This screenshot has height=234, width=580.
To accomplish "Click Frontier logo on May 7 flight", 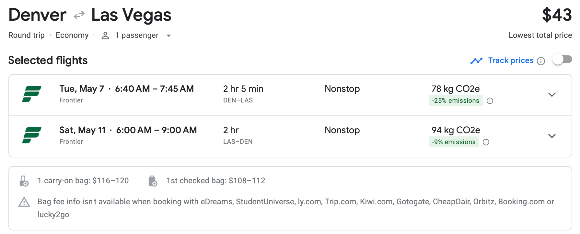I will pos(32,94).
